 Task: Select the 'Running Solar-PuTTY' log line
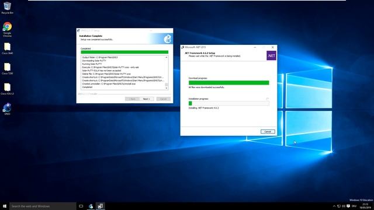coord(92,64)
